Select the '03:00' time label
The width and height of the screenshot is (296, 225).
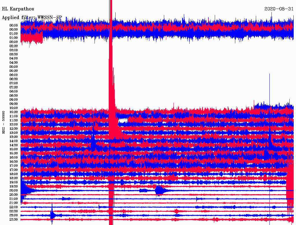[x=14, y=50]
